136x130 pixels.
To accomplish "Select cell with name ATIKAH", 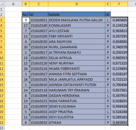I will click(77, 122).
